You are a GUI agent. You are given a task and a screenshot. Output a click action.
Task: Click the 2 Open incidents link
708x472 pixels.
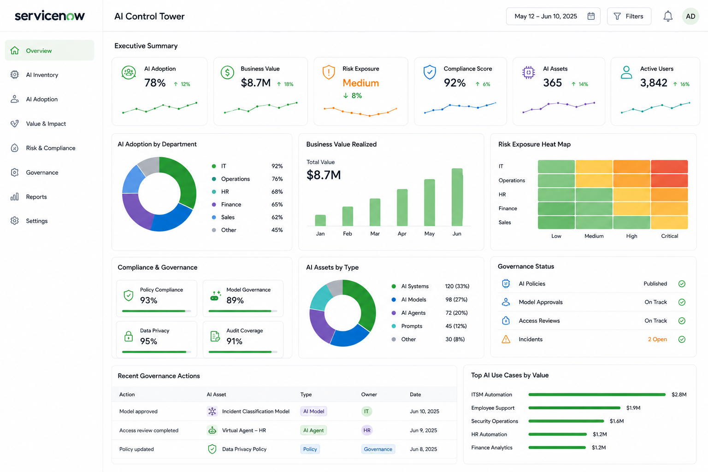coord(657,339)
